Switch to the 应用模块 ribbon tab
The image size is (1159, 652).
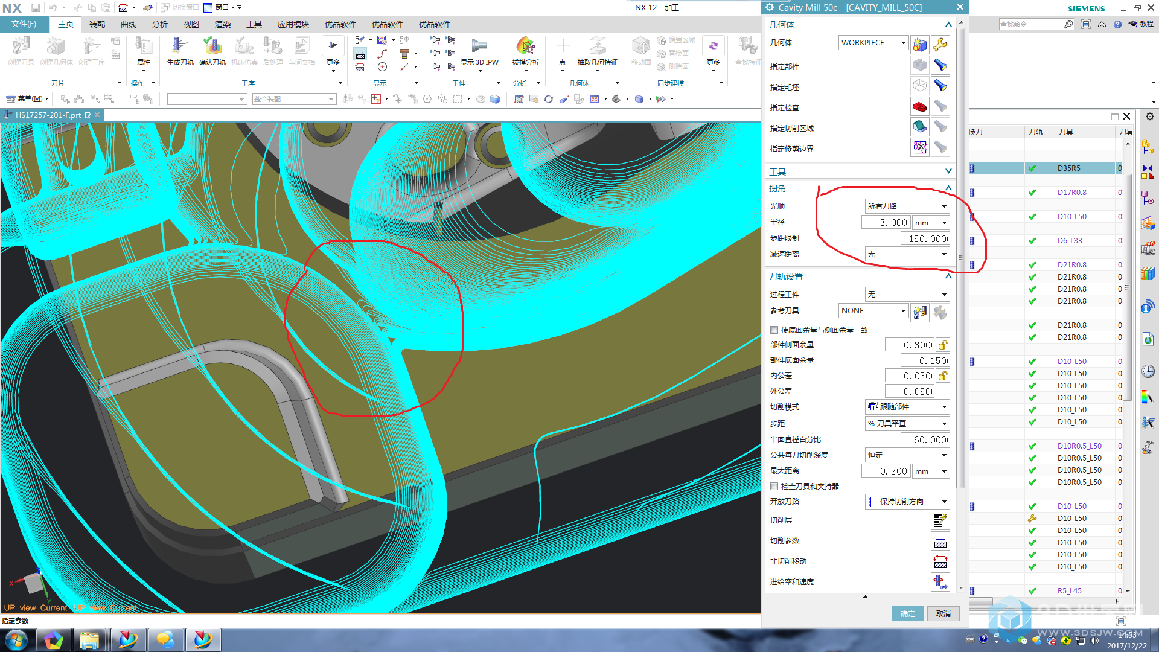[x=293, y=24]
